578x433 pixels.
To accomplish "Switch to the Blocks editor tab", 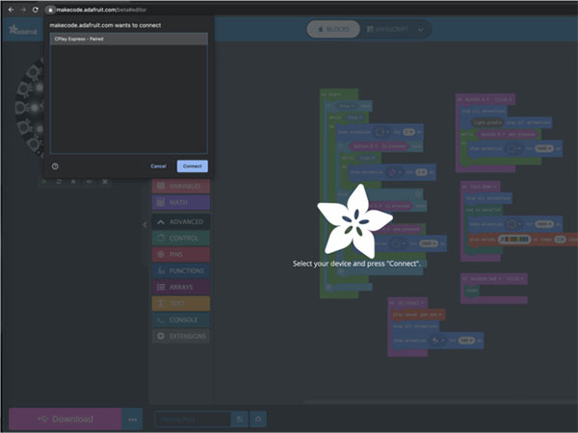I will (333, 30).
